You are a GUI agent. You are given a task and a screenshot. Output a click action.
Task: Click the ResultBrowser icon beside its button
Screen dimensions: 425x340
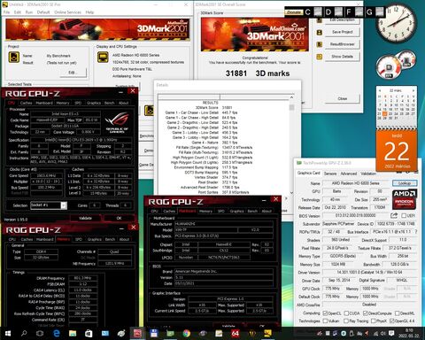[x=320, y=44]
